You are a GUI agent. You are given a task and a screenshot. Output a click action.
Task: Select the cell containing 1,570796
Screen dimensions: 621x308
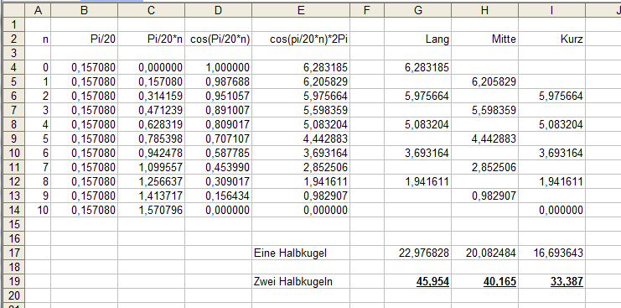pyautogui.click(x=152, y=210)
